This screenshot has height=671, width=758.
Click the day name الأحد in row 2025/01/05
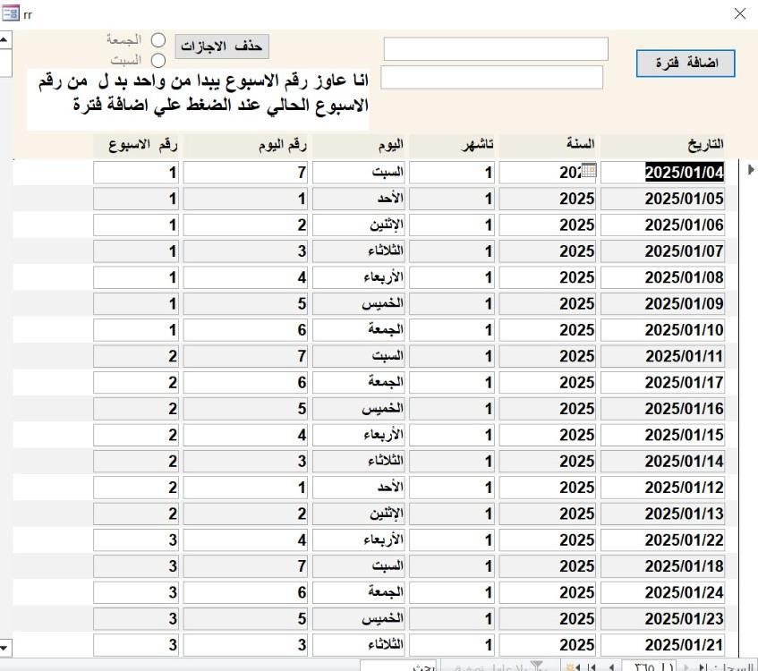click(358, 199)
